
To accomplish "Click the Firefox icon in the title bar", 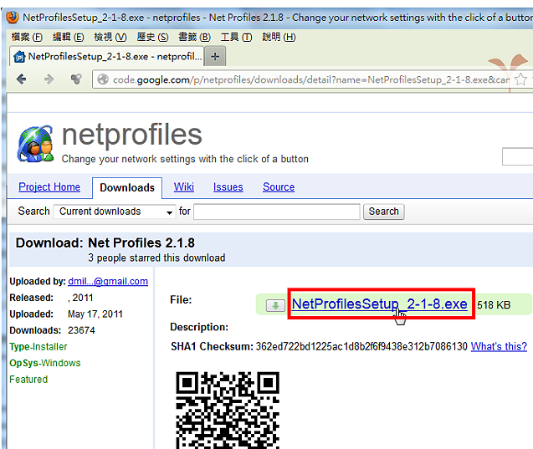I will pos(13,17).
